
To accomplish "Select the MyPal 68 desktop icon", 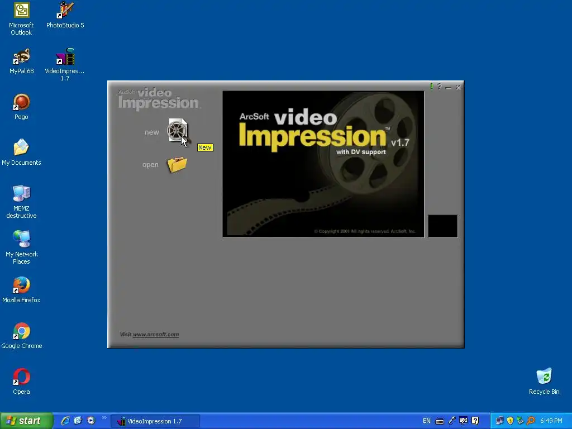I will pyautogui.click(x=21, y=61).
